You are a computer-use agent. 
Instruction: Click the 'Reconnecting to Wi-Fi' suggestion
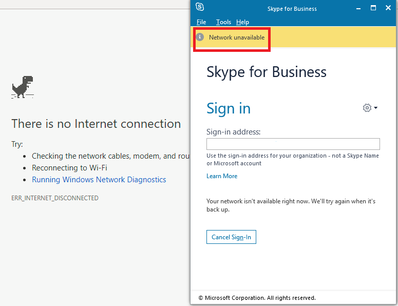[x=69, y=168]
